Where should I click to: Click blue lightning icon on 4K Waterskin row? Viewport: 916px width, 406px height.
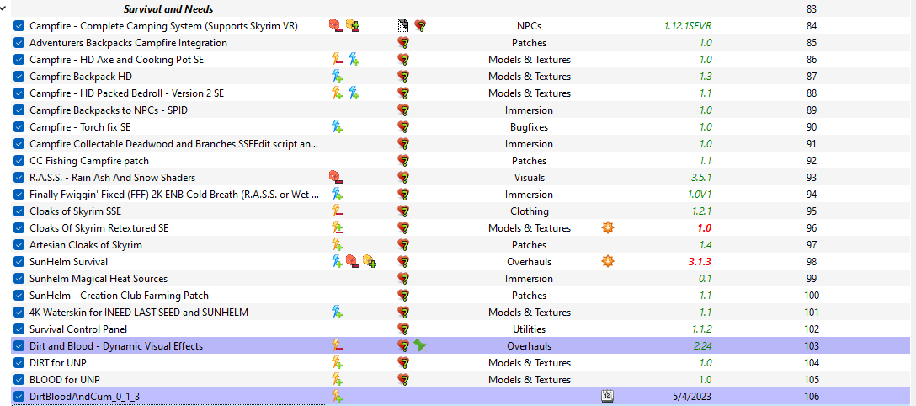point(337,312)
